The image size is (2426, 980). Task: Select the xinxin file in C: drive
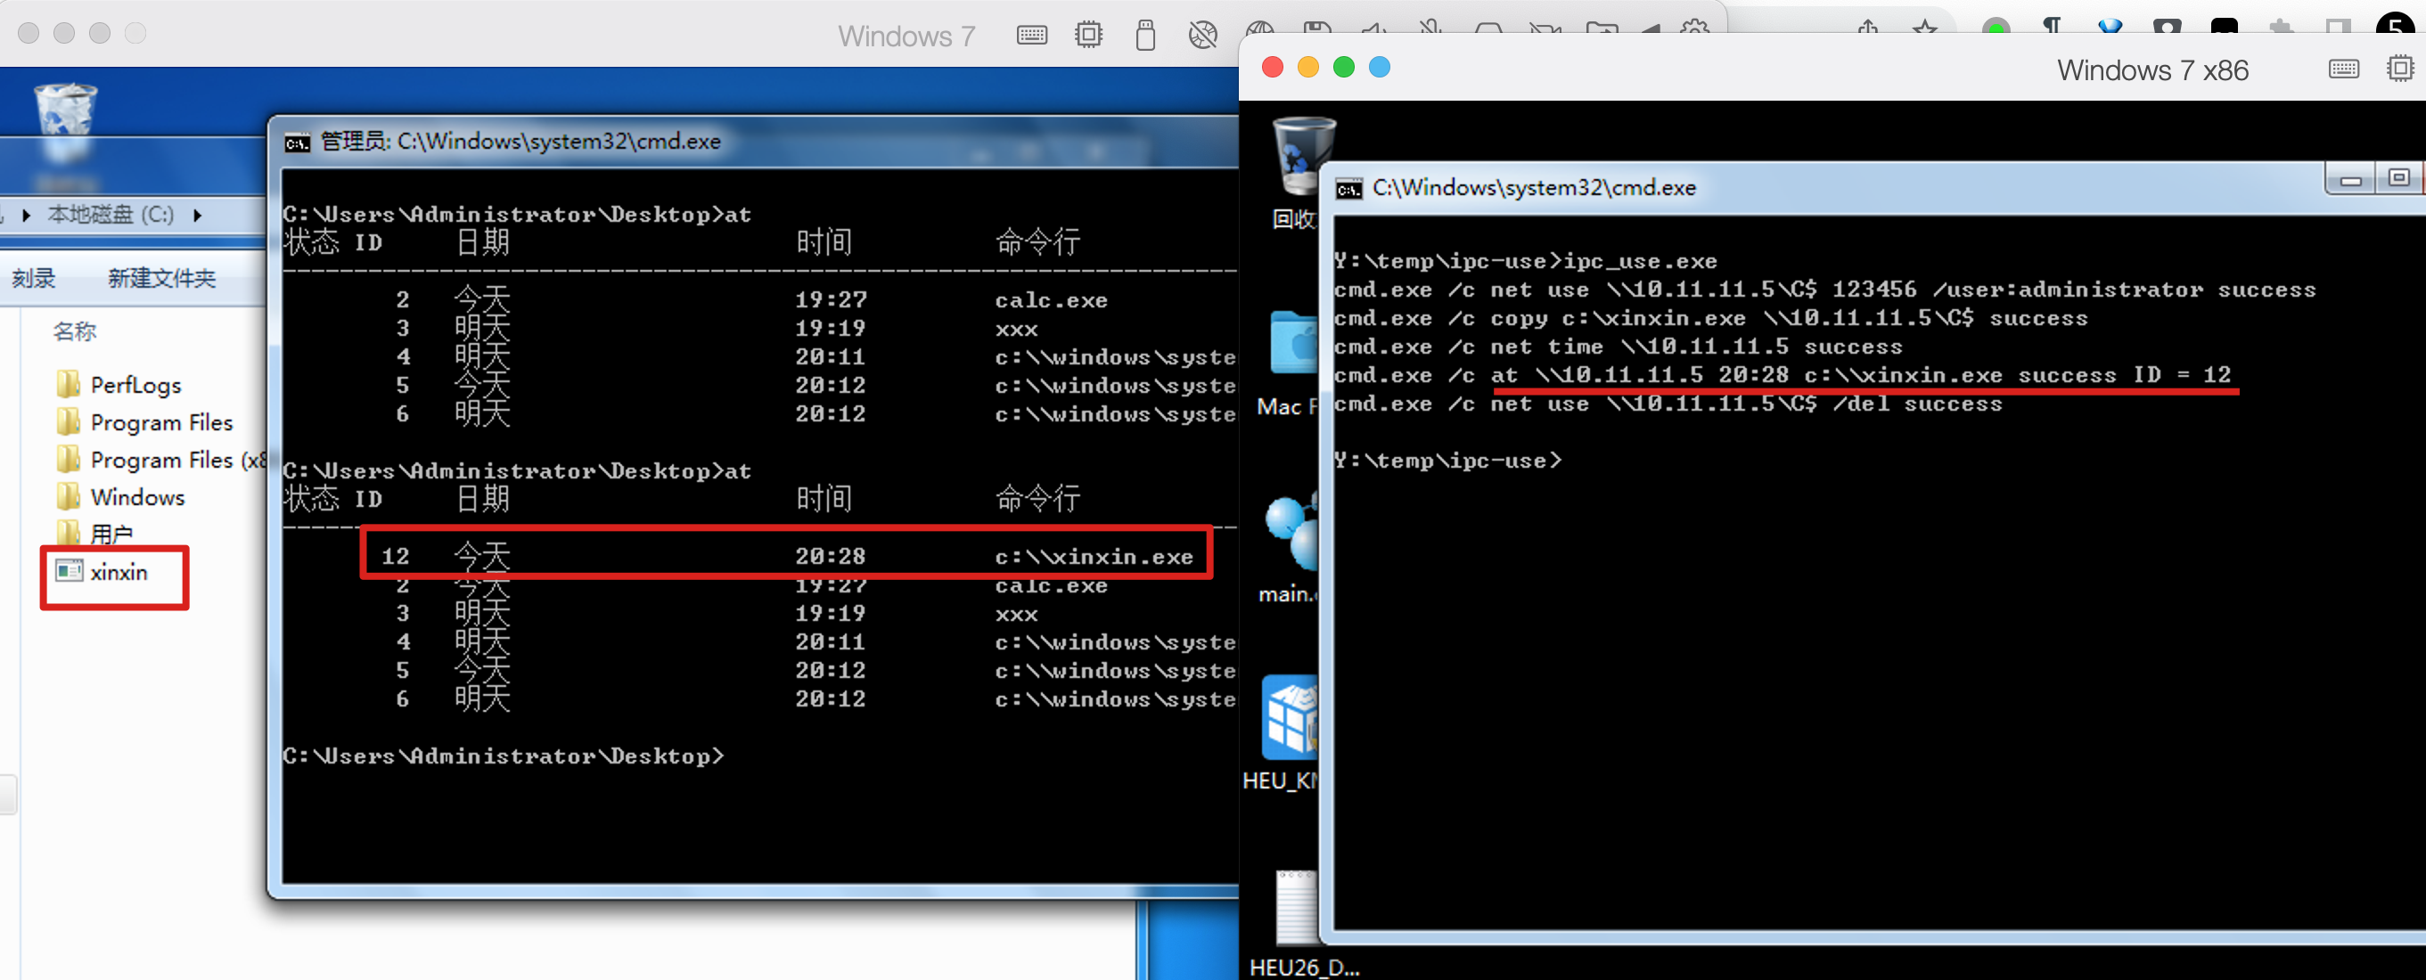(x=118, y=572)
